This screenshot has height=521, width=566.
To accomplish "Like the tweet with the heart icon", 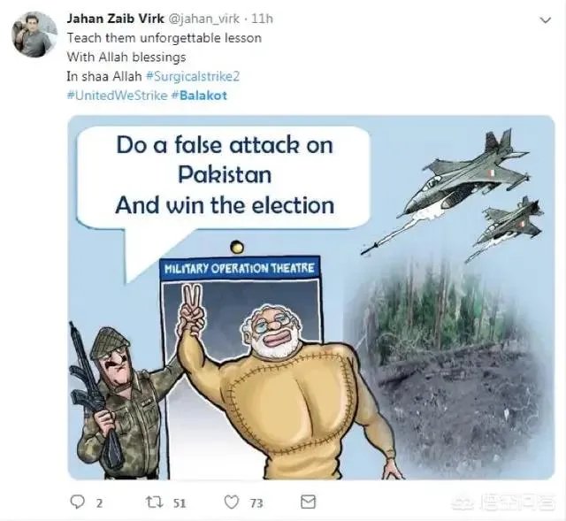I will tap(231, 502).
